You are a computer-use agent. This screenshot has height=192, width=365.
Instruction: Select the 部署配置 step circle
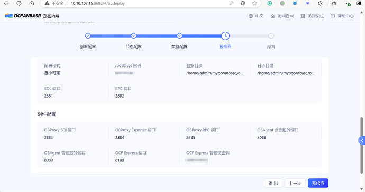[x=88, y=36]
